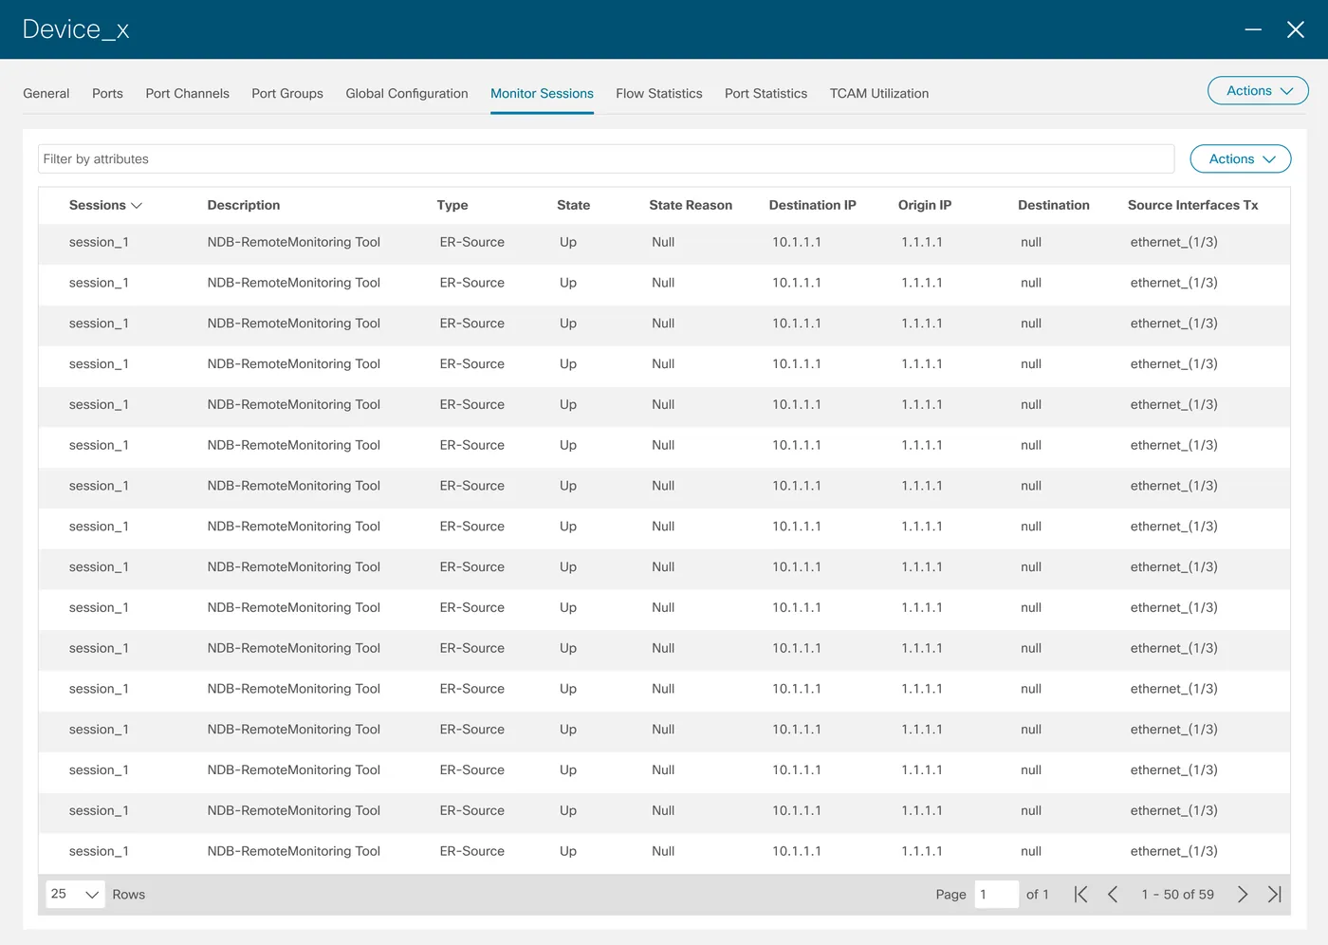Switch to the General tab
This screenshot has width=1328, height=945.
tap(46, 94)
